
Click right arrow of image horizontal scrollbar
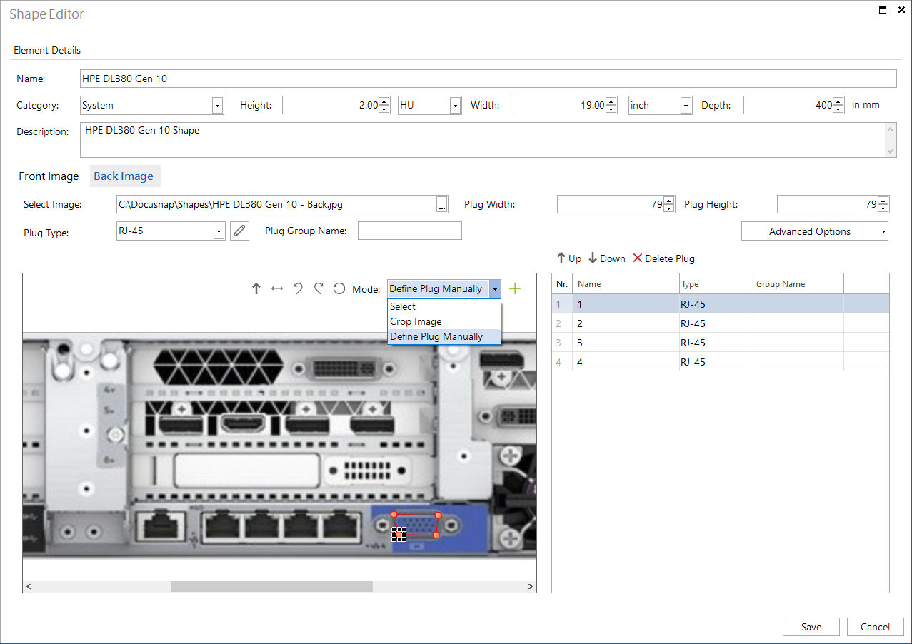tap(531, 586)
